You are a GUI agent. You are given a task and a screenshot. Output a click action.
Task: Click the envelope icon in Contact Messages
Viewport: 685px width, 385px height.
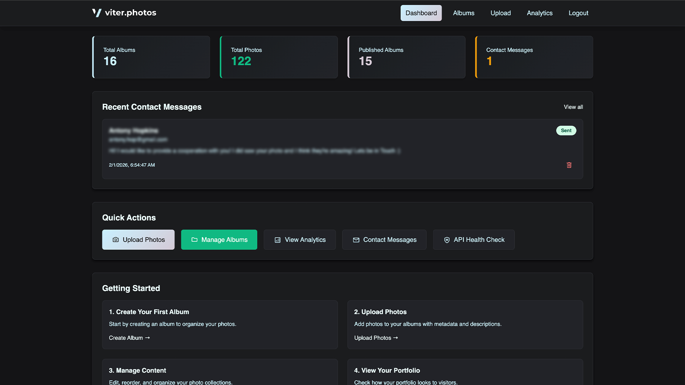click(x=356, y=240)
